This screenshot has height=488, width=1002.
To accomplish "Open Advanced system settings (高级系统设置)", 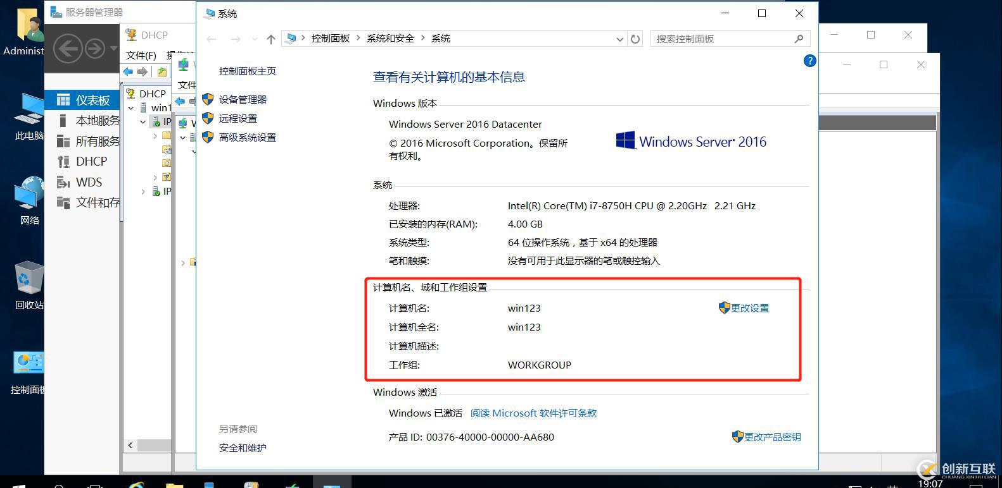I will pos(248,137).
